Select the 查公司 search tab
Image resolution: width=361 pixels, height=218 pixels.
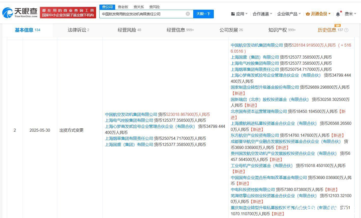tap(107, 7)
